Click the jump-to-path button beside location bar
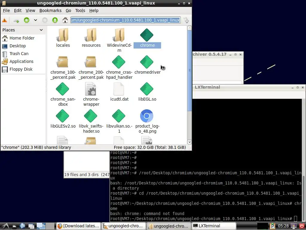 coord(186,20)
